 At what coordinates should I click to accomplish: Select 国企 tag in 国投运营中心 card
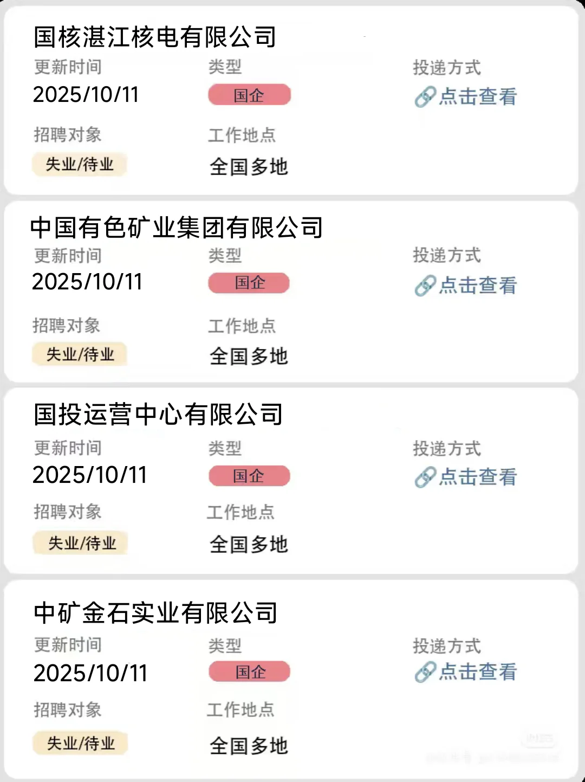(x=250, y=476)
